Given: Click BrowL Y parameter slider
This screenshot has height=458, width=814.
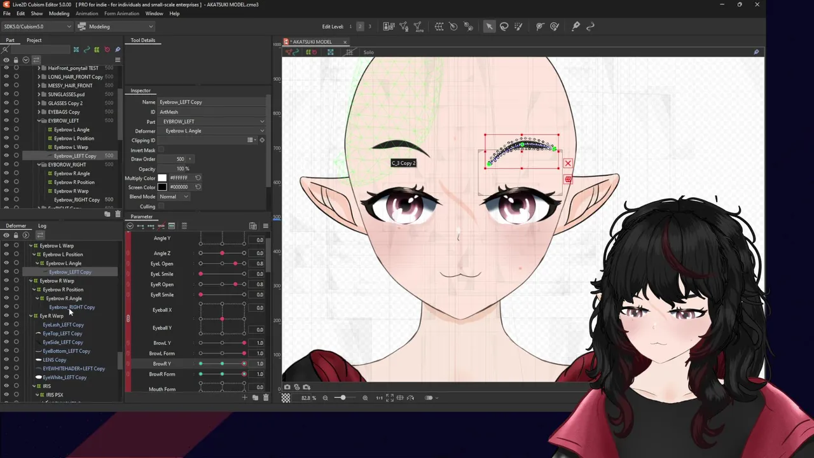Looking at the screenshot, I should pos(222,343).
